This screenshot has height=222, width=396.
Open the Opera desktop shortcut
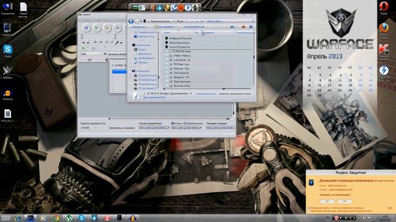pyautogui.click(x=384, y=7)
